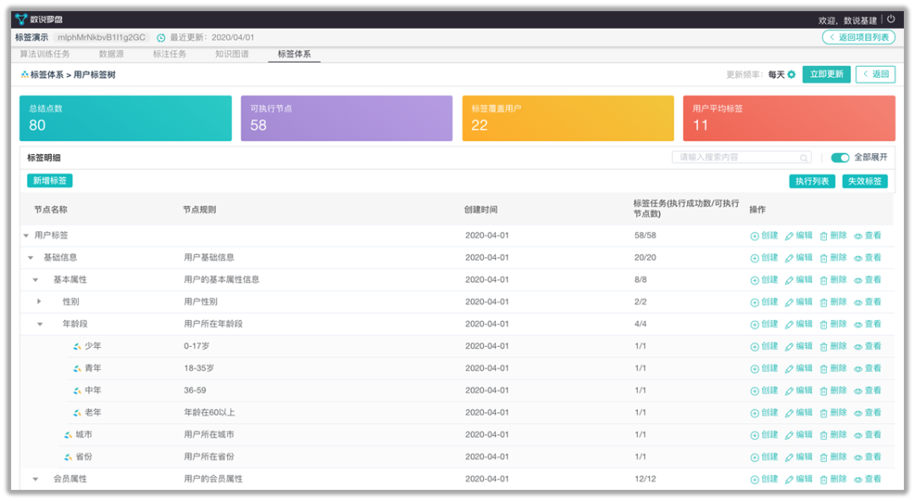This screenshot has height=501, width=915.
Task: Open the 数据源 tab
Action: [112, 54]
